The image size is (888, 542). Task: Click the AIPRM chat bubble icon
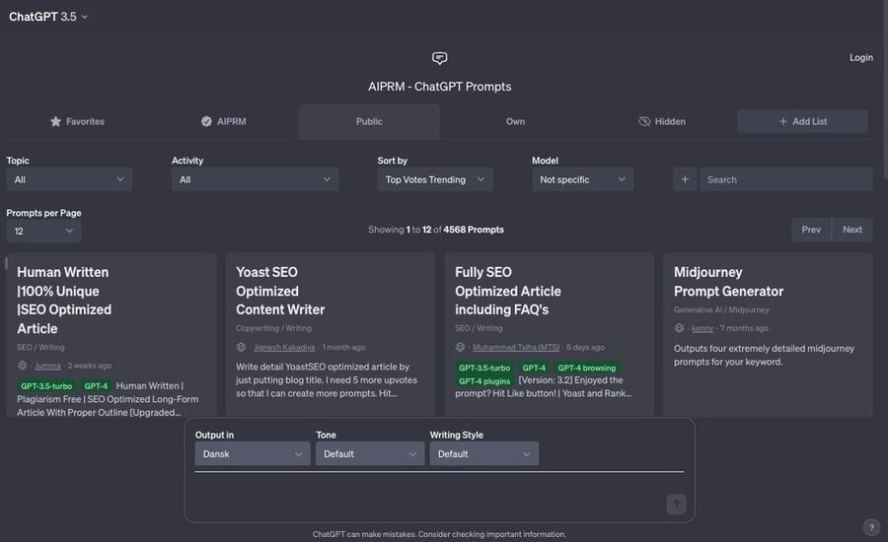[440, 58]
